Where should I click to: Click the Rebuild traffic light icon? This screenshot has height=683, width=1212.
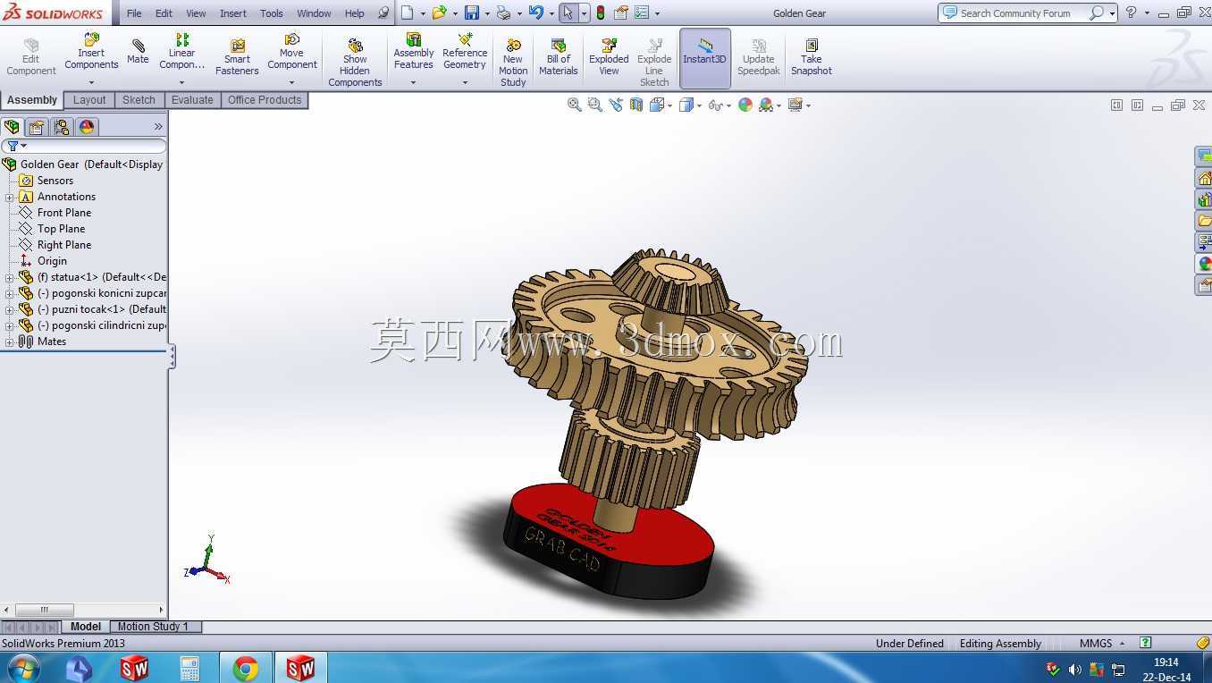(601, 13)
